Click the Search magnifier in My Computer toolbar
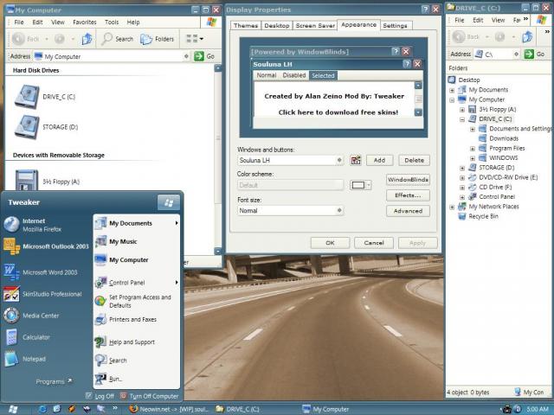The width and height of the screenshot is (554, 415). pyautogui.click(x=117, y=39)
